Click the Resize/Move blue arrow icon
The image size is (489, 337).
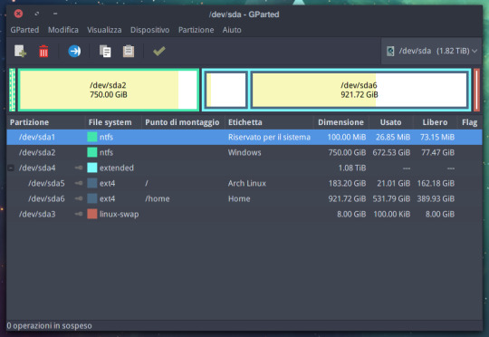(x=74, y=51)
